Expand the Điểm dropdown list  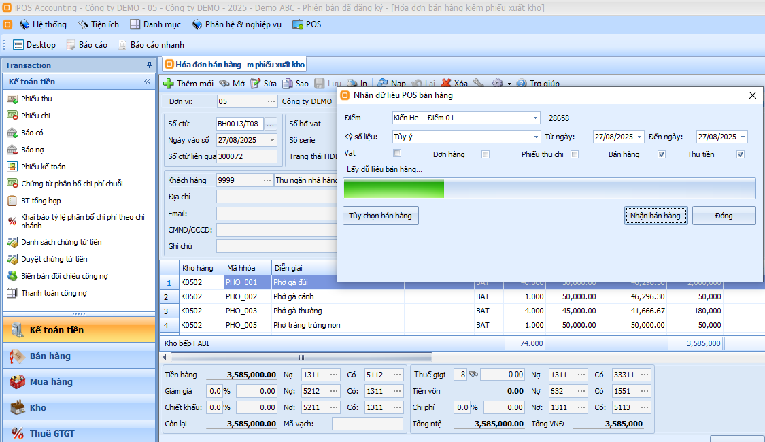535,118
